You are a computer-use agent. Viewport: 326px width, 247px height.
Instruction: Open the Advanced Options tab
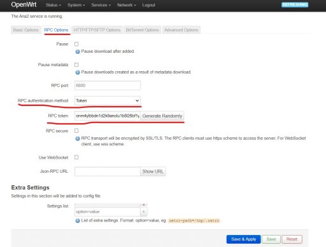[x=181, y=30]
